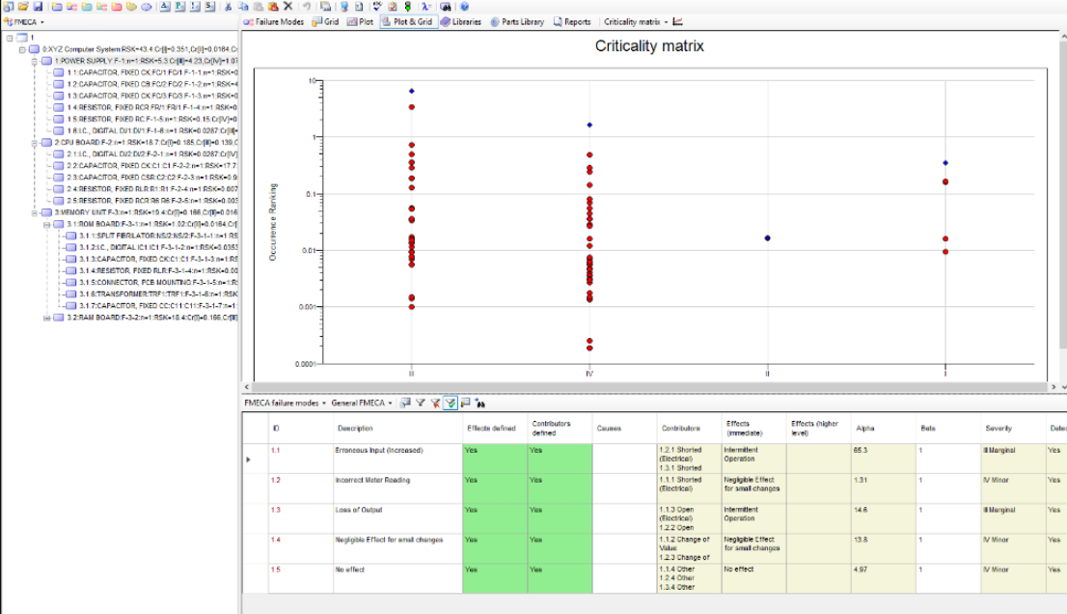Screen dimensions: 1067x614
Task: Select the 2:CPU BOARD tree item
Action: (77, 142)
